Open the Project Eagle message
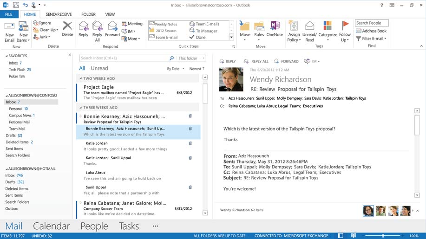The width and height of the screenshot is (426, 239). (x=138, y=92)
